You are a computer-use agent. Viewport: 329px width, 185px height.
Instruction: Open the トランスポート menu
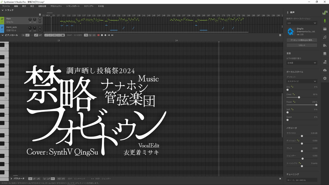(73, 6)
